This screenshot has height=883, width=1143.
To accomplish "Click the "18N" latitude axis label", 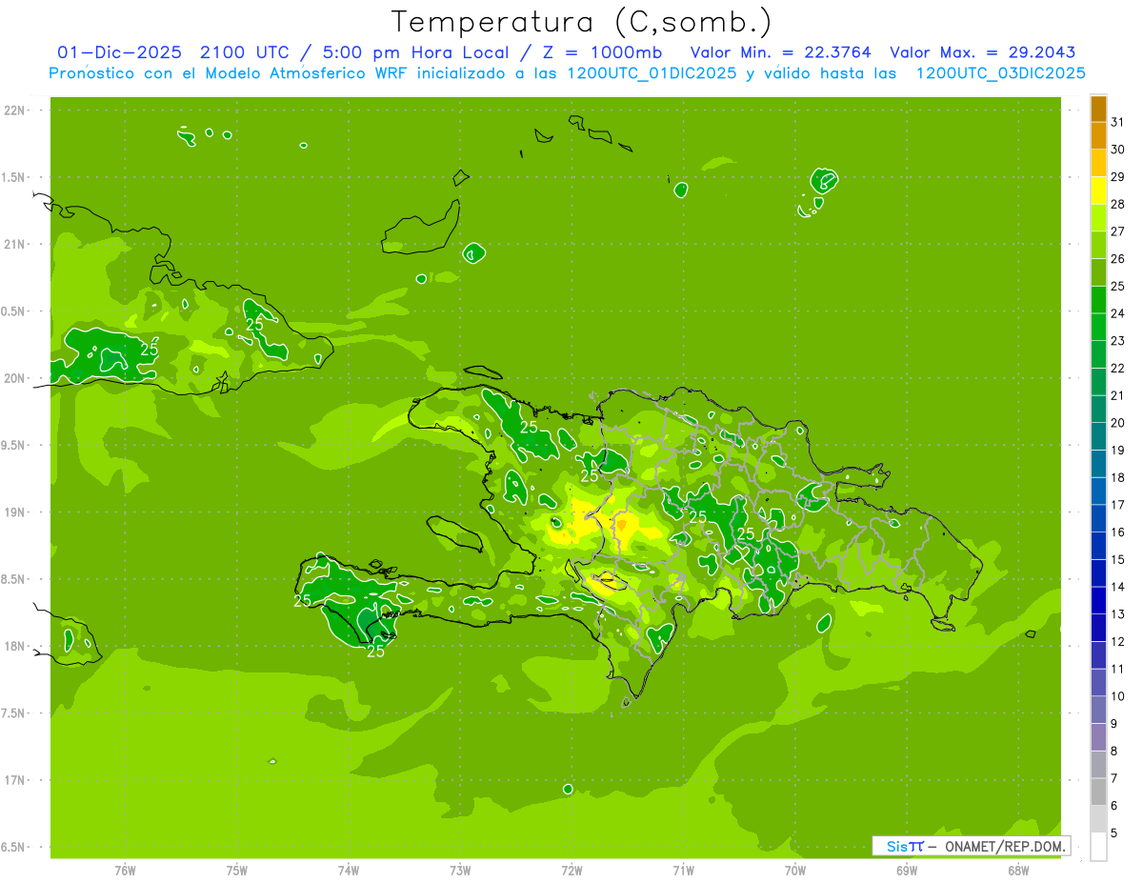I will click(16, 646).
